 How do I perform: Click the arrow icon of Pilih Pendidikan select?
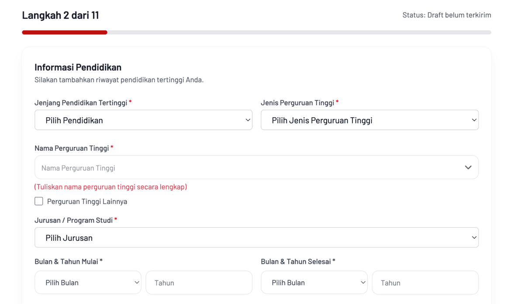(248, 120)
